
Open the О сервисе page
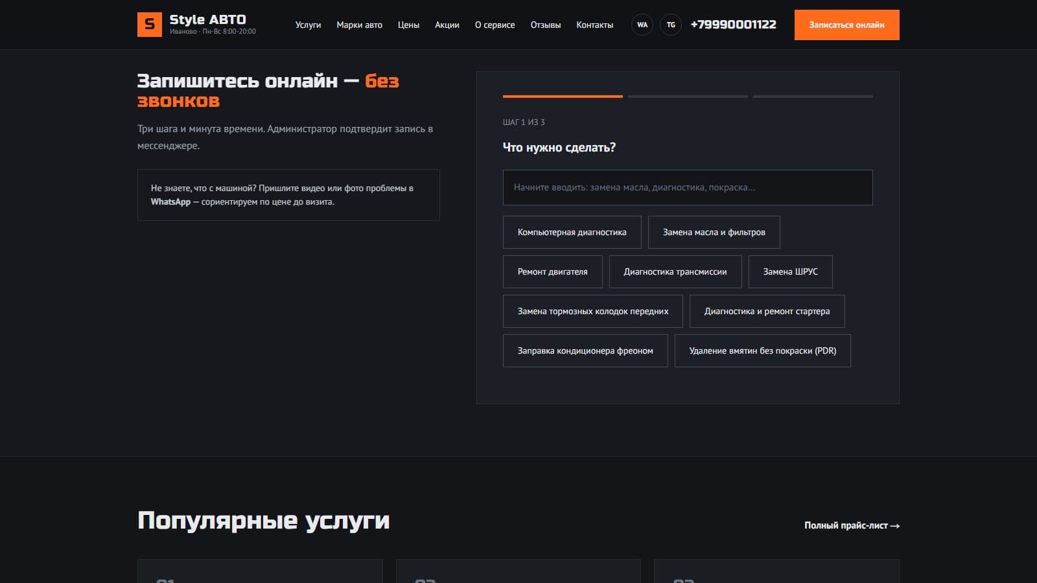(x=495, y=25)
